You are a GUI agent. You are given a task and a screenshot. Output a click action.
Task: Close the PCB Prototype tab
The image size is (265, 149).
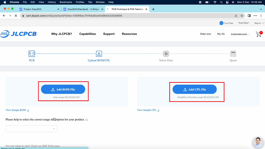pos(146,9)
